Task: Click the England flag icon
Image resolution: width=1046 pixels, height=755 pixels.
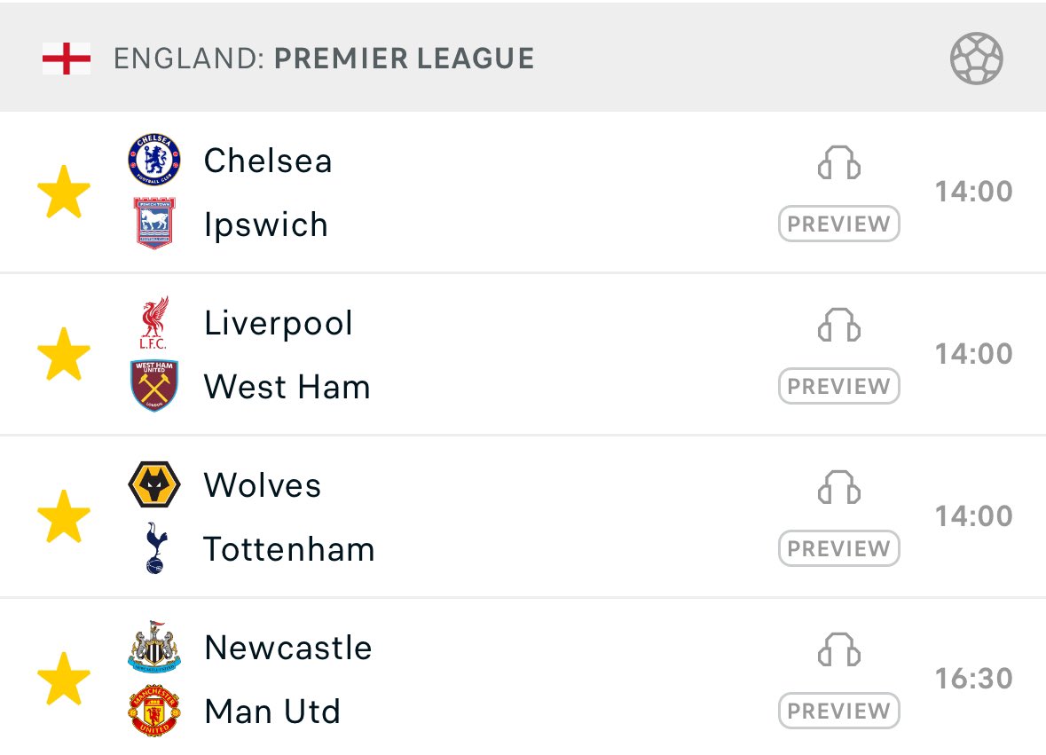Action: (x=66, y=59)
